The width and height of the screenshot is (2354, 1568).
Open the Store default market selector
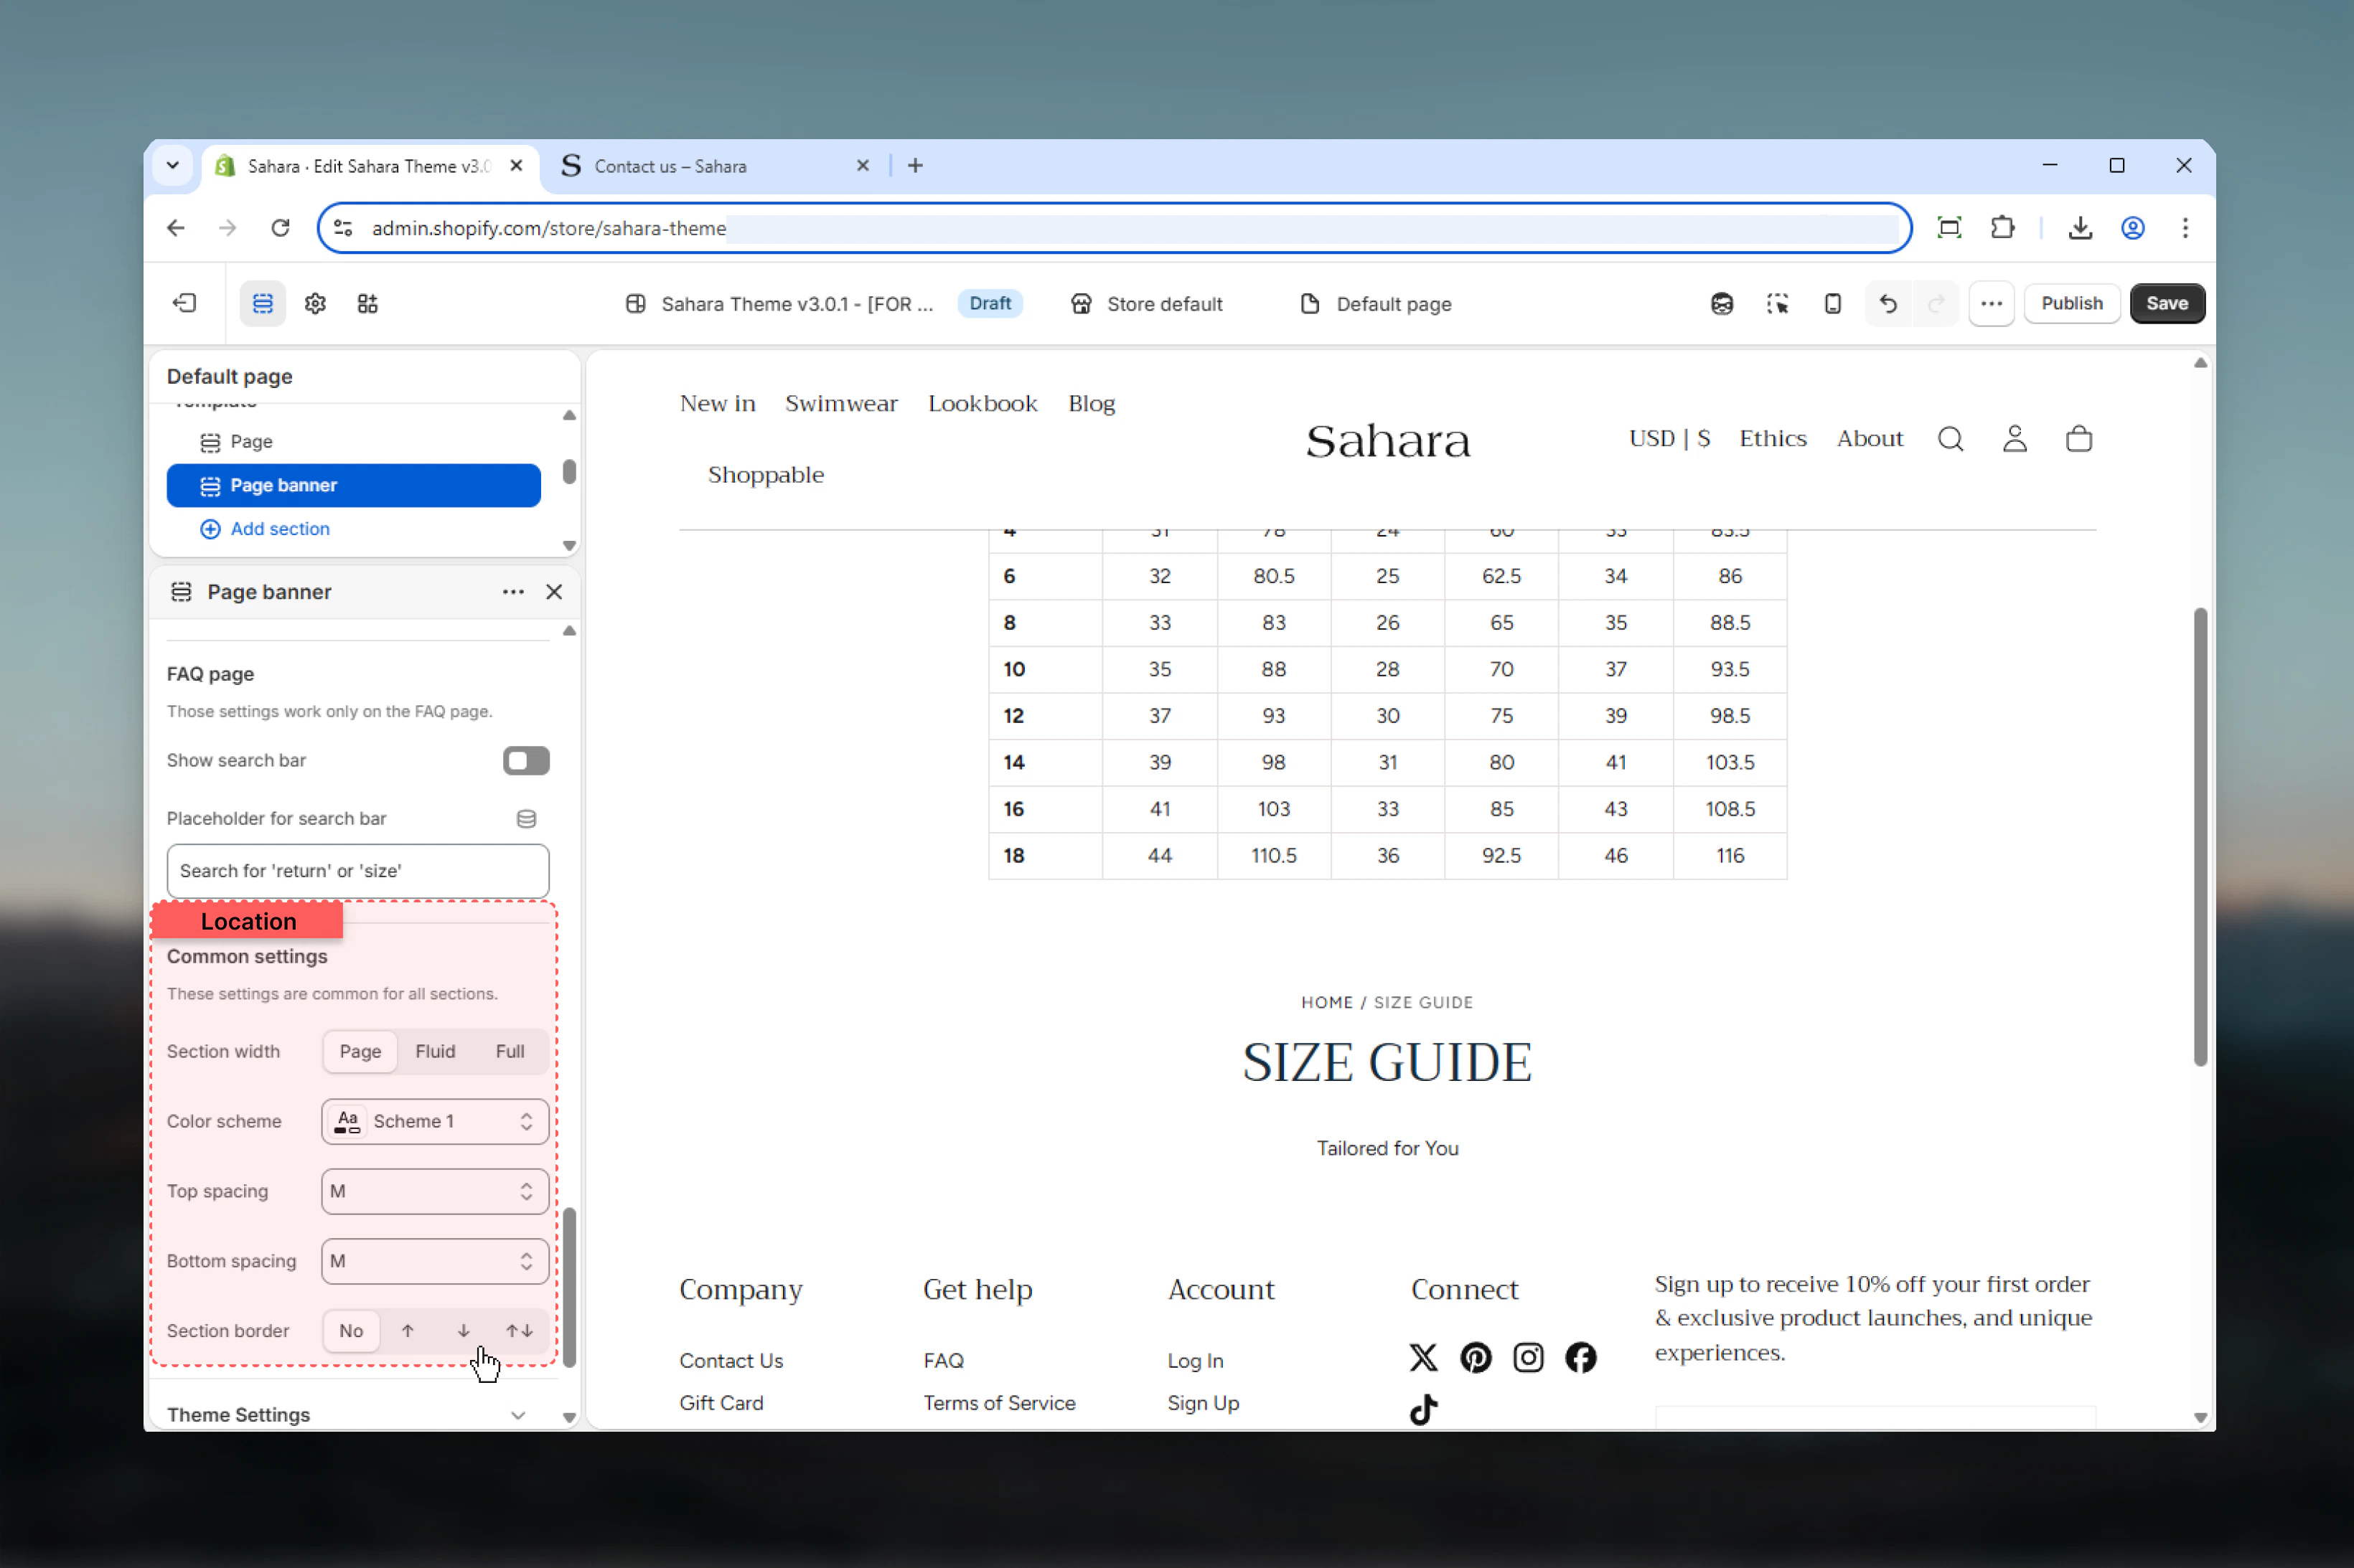(x=1146, y=304)
